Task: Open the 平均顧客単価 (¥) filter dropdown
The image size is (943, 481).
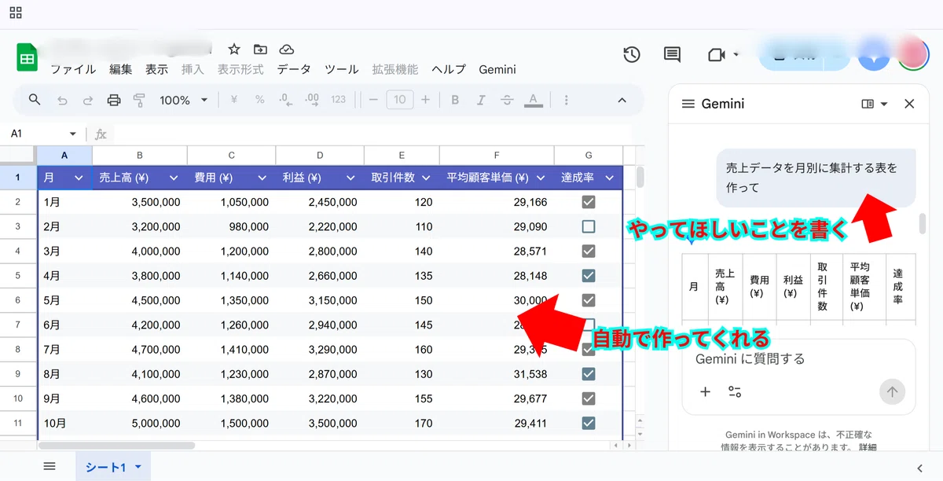Action: point(541,178)
